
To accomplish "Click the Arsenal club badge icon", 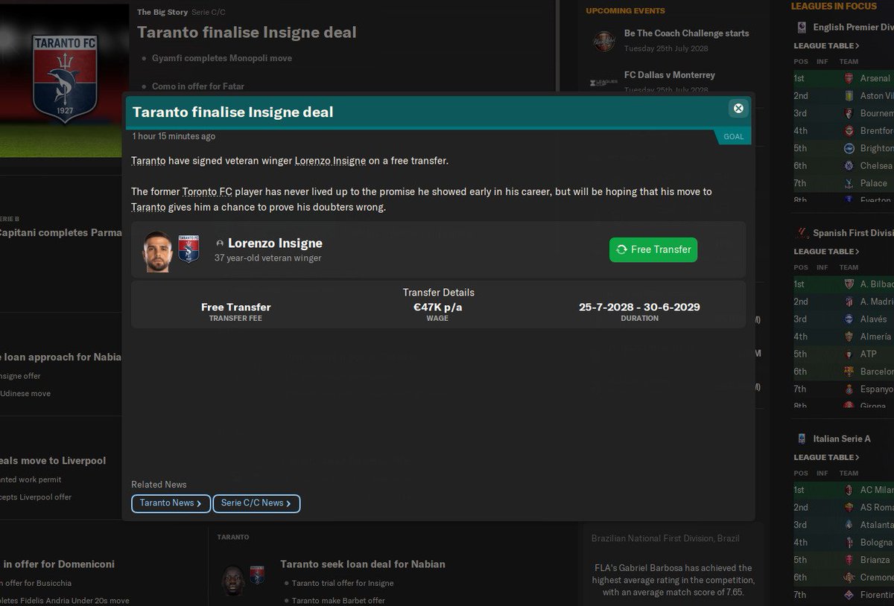I will [x=849, y=78].
